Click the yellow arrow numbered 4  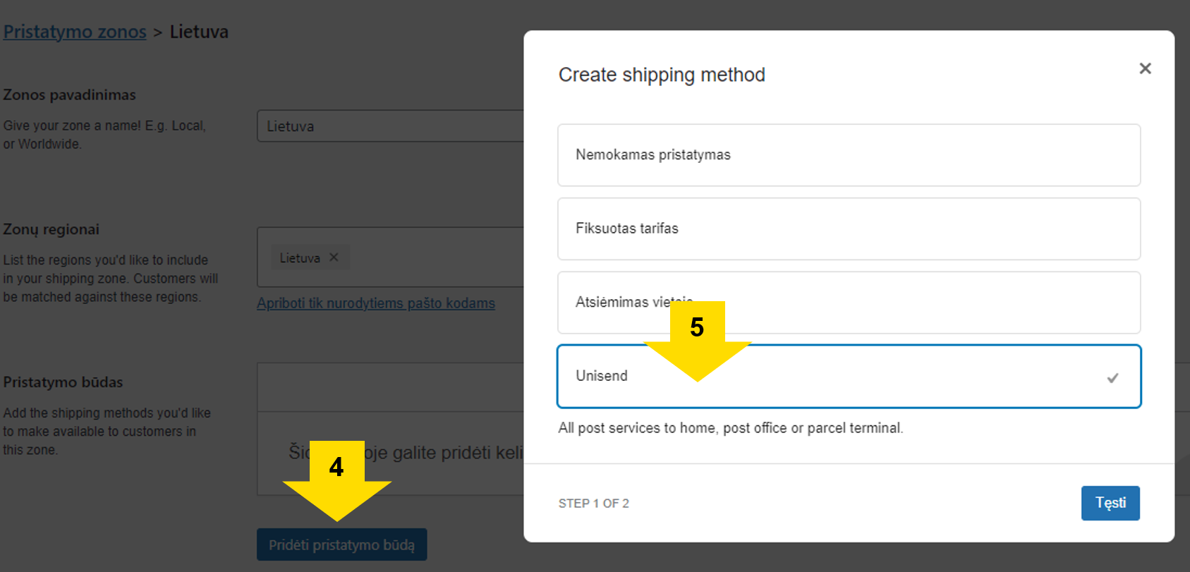(337, 480)
